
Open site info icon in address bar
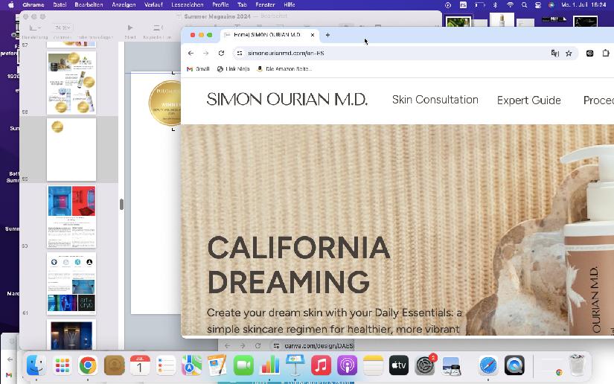click(x=240, y=54)
